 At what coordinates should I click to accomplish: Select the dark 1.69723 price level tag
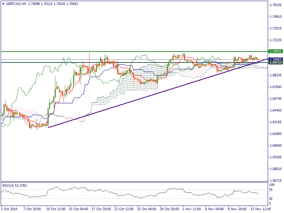pyautogui.click(x=275, y=62)
